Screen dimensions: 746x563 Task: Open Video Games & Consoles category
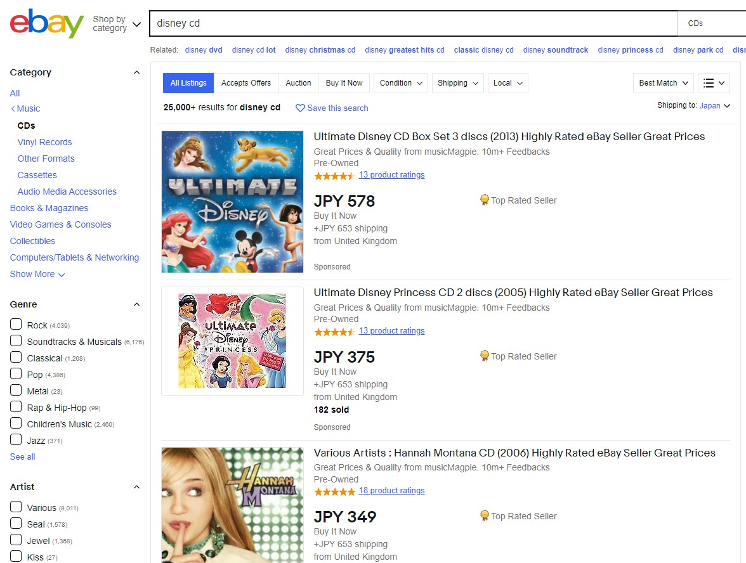(x=60, y=224)
